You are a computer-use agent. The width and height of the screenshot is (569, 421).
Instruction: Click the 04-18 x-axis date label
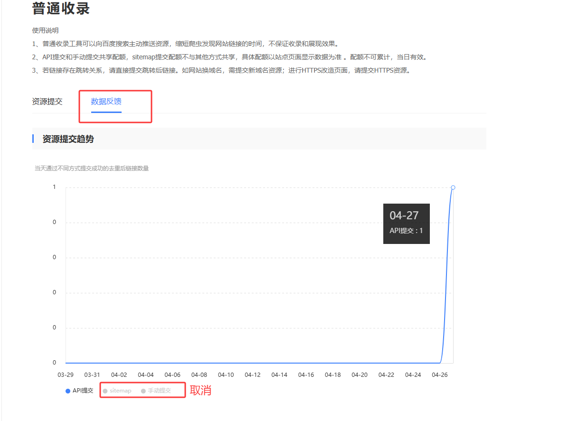333,374
